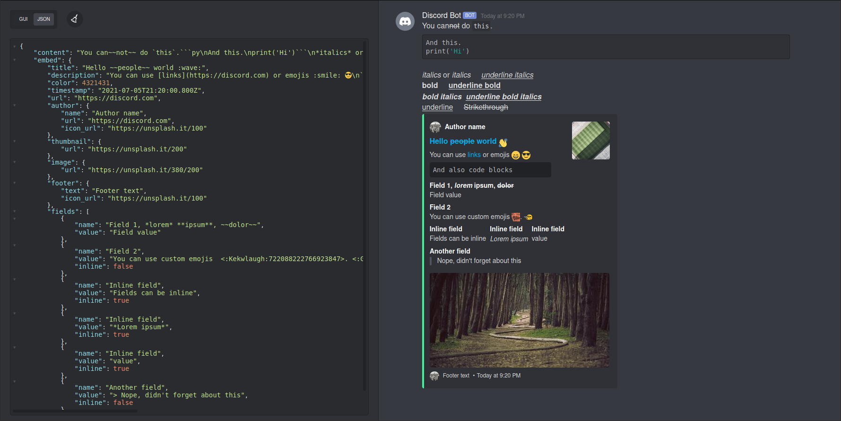Fold the object containing "Field 2" name
Image resolution: width=841 pixels, height=421 pixels.
(15, 246)
